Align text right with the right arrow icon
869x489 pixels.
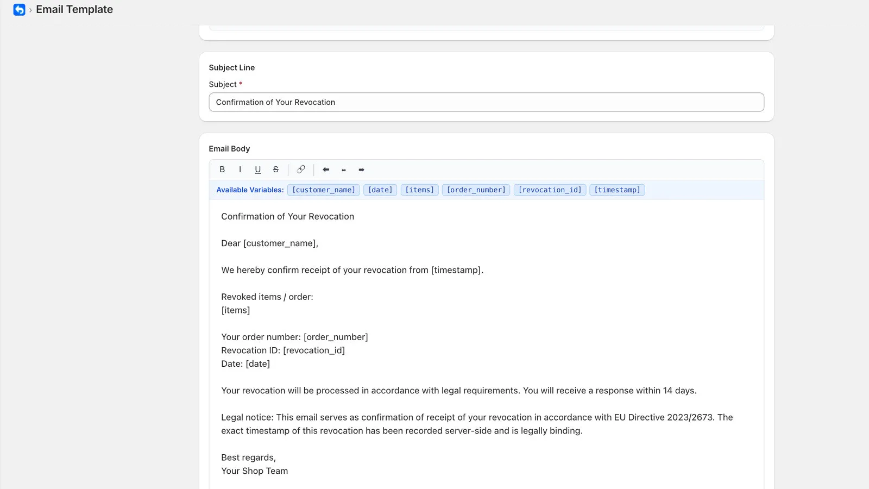pyautogui.click(x=362, y=170)
